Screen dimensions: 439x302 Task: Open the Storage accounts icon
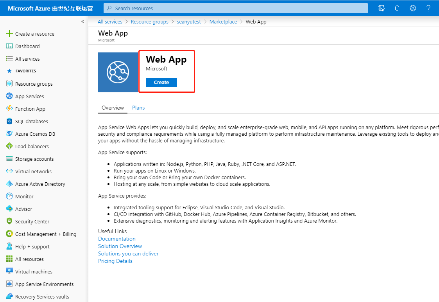point(9,158)
